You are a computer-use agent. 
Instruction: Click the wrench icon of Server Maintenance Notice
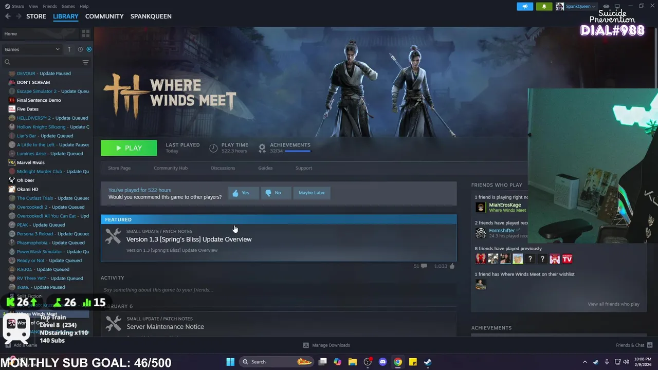point(113,324)
